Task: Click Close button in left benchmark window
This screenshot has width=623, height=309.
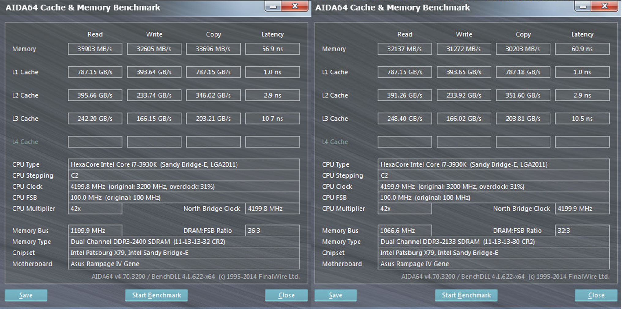Action: point(286,295)
